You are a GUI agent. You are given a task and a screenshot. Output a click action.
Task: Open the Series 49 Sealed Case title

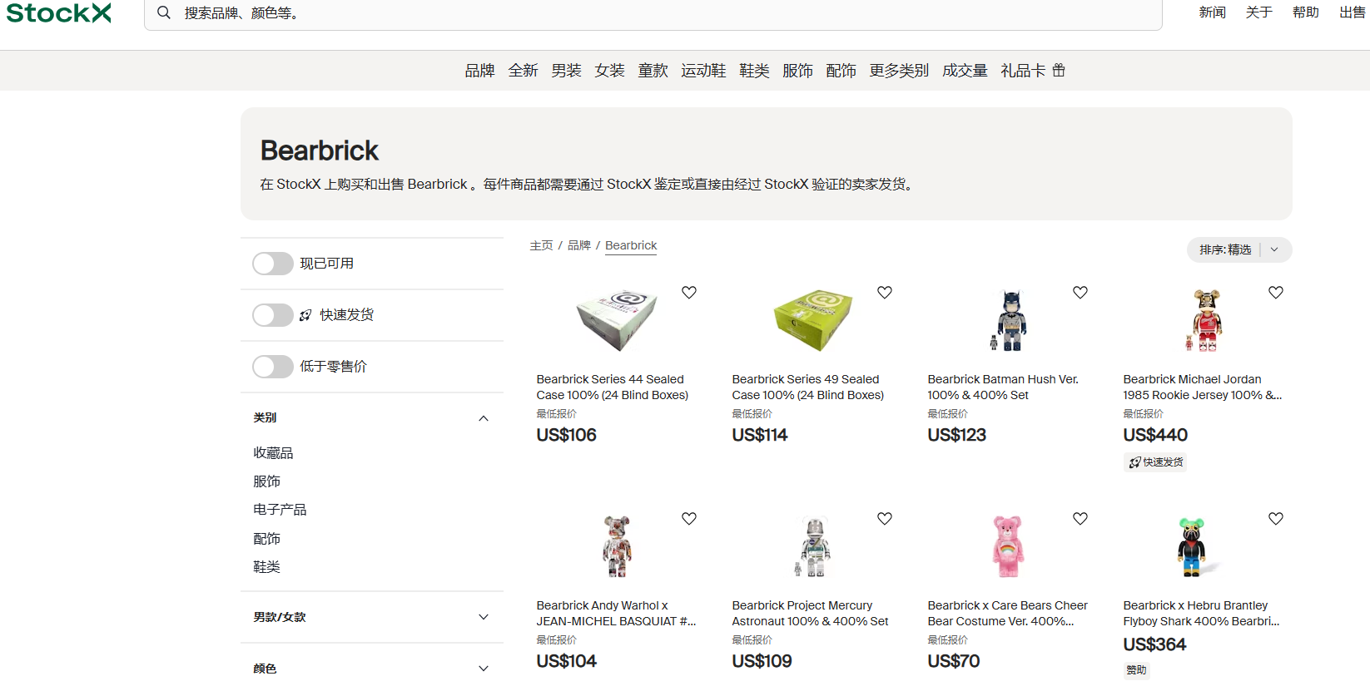point(808,387)
